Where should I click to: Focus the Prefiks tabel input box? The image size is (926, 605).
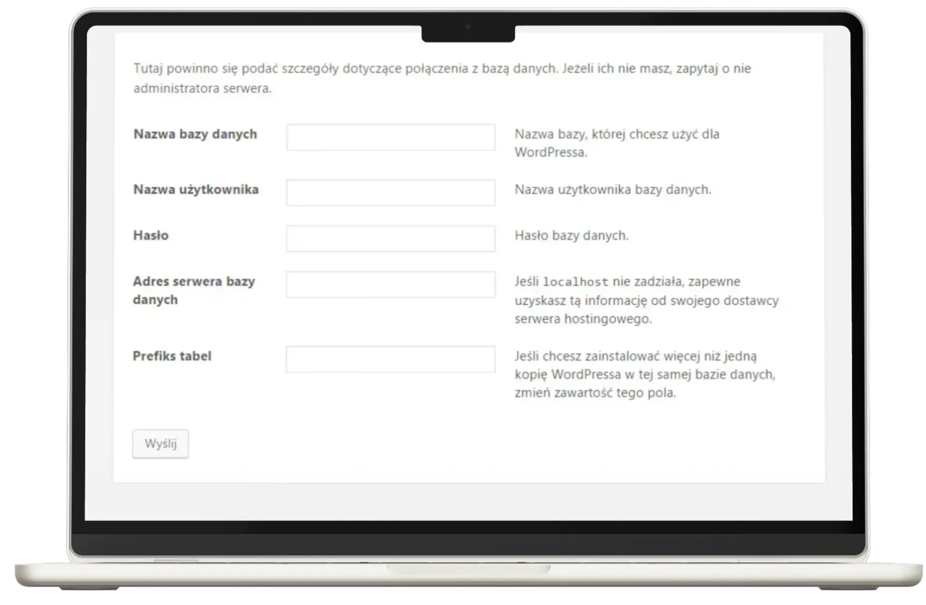tap(390, 359)
